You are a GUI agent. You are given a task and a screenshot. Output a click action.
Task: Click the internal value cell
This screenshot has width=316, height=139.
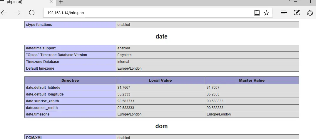[x=207, y=62]
